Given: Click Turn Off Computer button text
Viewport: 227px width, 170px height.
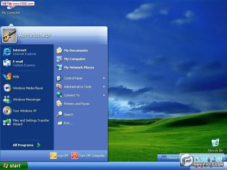Looking at the screenshot, I should [x=92, y=155].
